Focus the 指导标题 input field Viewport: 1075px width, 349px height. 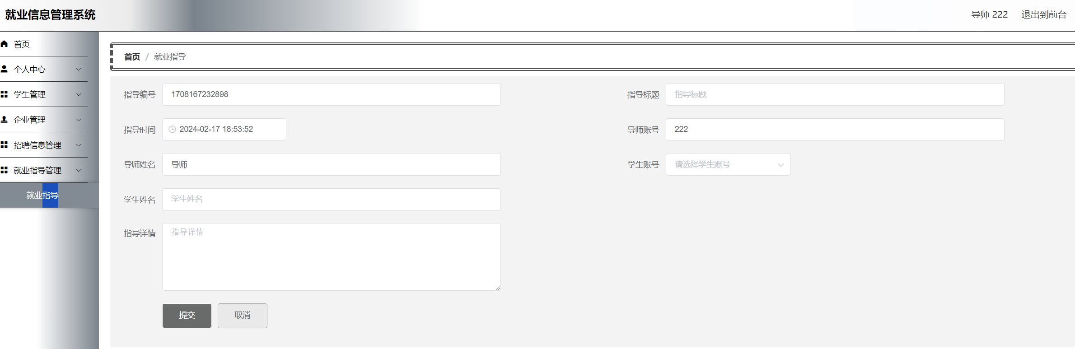point(835,94)
